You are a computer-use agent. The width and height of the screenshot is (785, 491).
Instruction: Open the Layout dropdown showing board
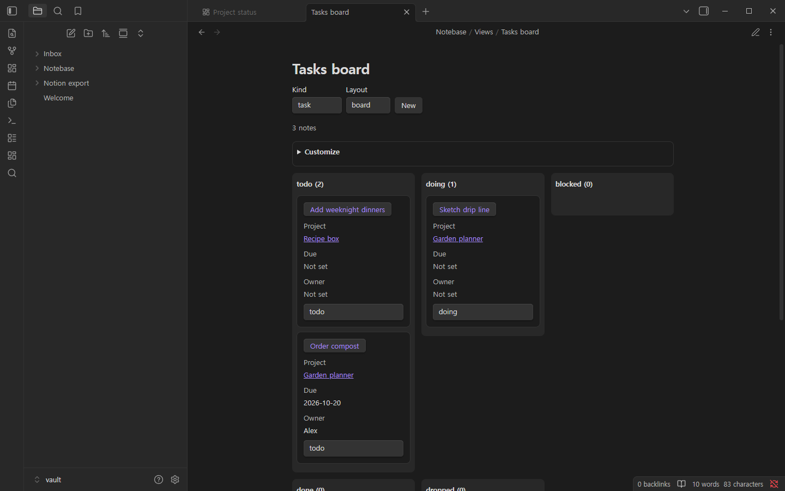coord(368,105)
